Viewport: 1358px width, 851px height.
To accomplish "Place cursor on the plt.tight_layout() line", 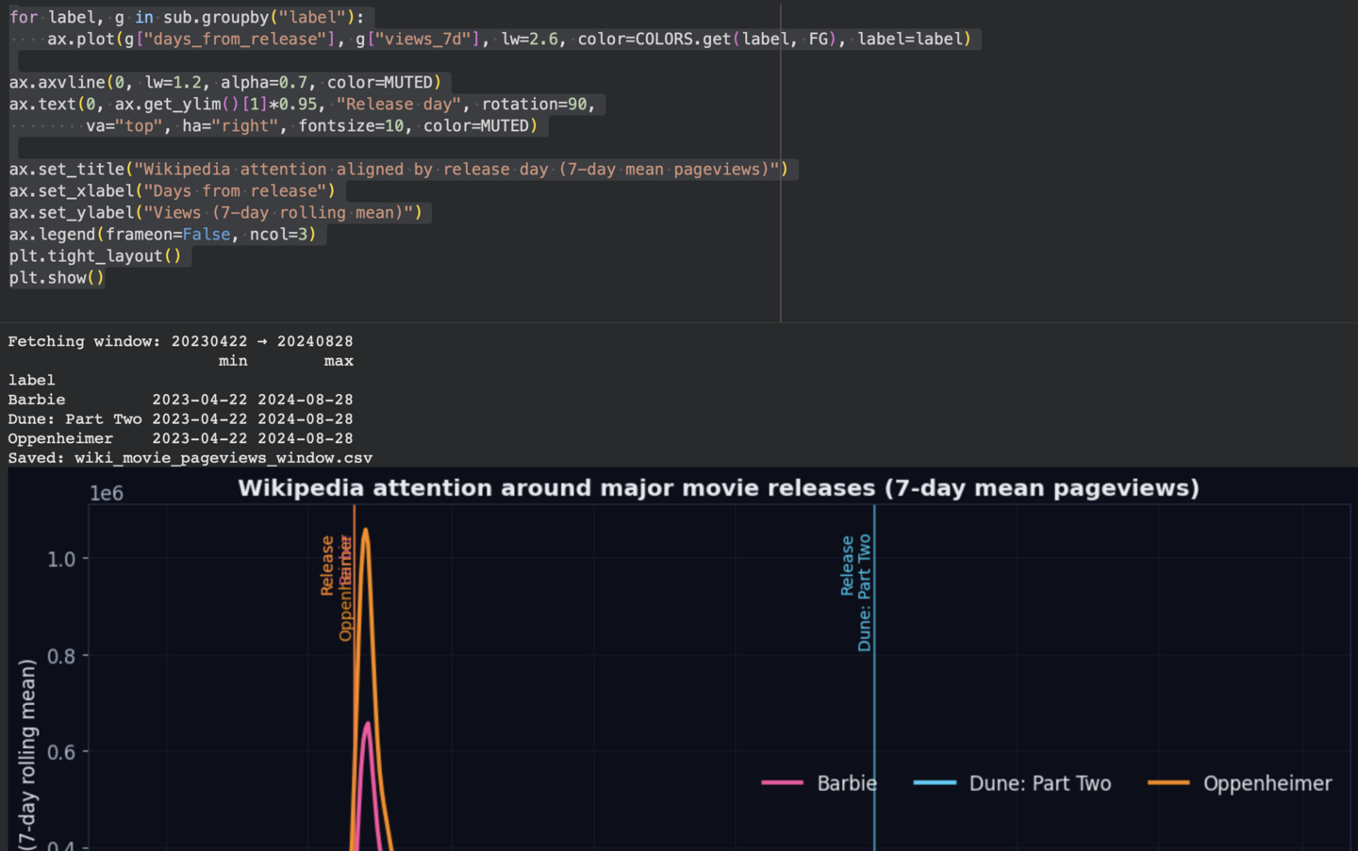I will pyautogui.click(x=94, y=256).
